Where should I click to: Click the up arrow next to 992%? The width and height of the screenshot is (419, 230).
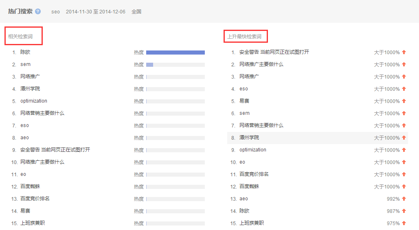point(404,199)
